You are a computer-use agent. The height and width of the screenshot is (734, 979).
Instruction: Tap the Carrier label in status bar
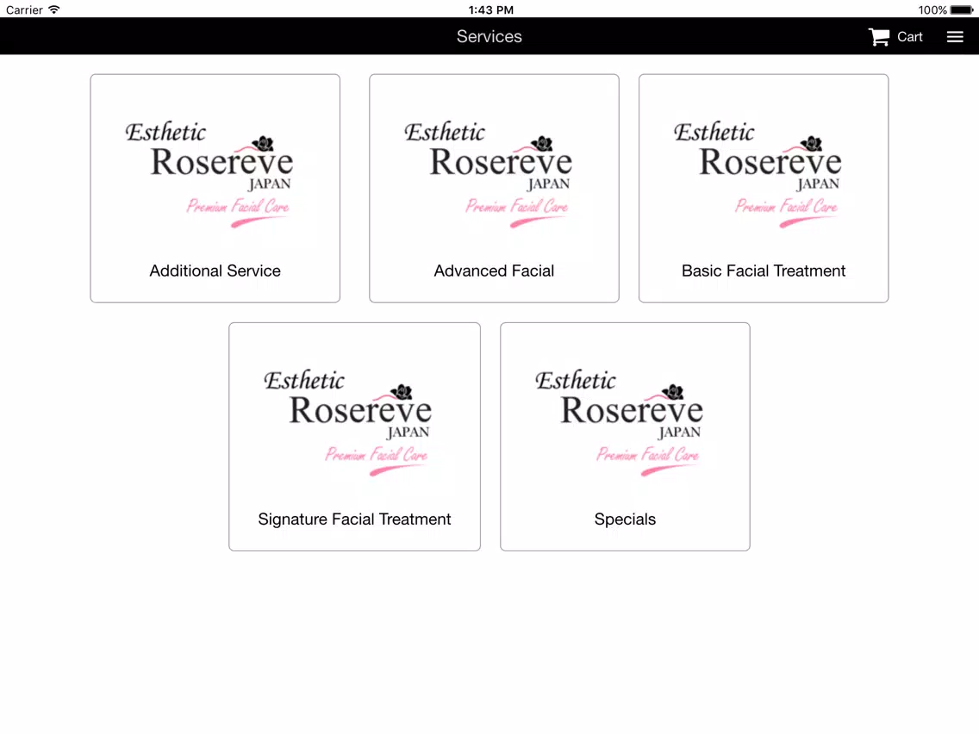tap(24, 10)
